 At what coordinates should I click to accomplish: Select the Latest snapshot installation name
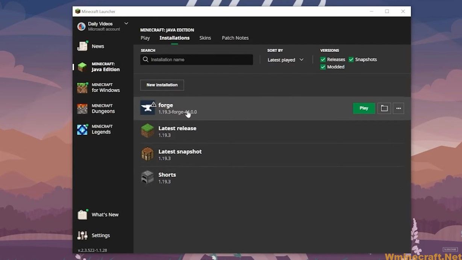180,151
